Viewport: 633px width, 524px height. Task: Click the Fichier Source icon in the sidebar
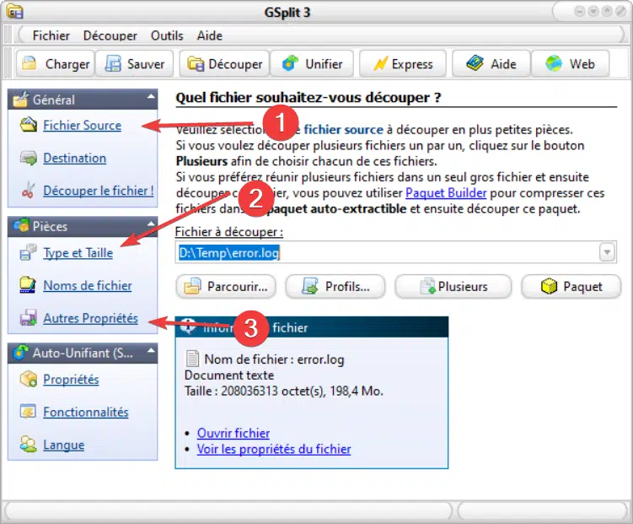tap(29, 125)
